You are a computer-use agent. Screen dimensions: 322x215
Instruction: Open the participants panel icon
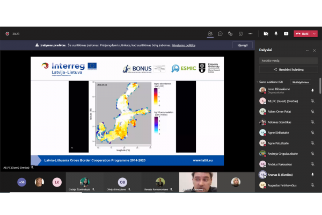click(210, 33)
